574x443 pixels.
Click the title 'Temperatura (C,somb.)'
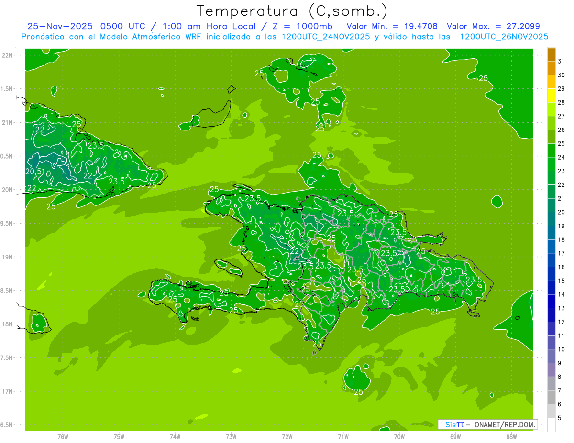(292, 11)
